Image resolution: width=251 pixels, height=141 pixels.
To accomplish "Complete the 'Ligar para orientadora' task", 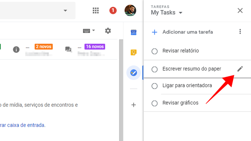I will tap(155, 86).
